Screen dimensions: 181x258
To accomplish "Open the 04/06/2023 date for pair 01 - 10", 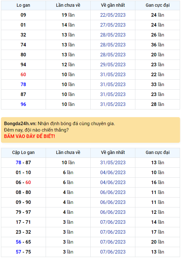I will (x=113, y=173).
